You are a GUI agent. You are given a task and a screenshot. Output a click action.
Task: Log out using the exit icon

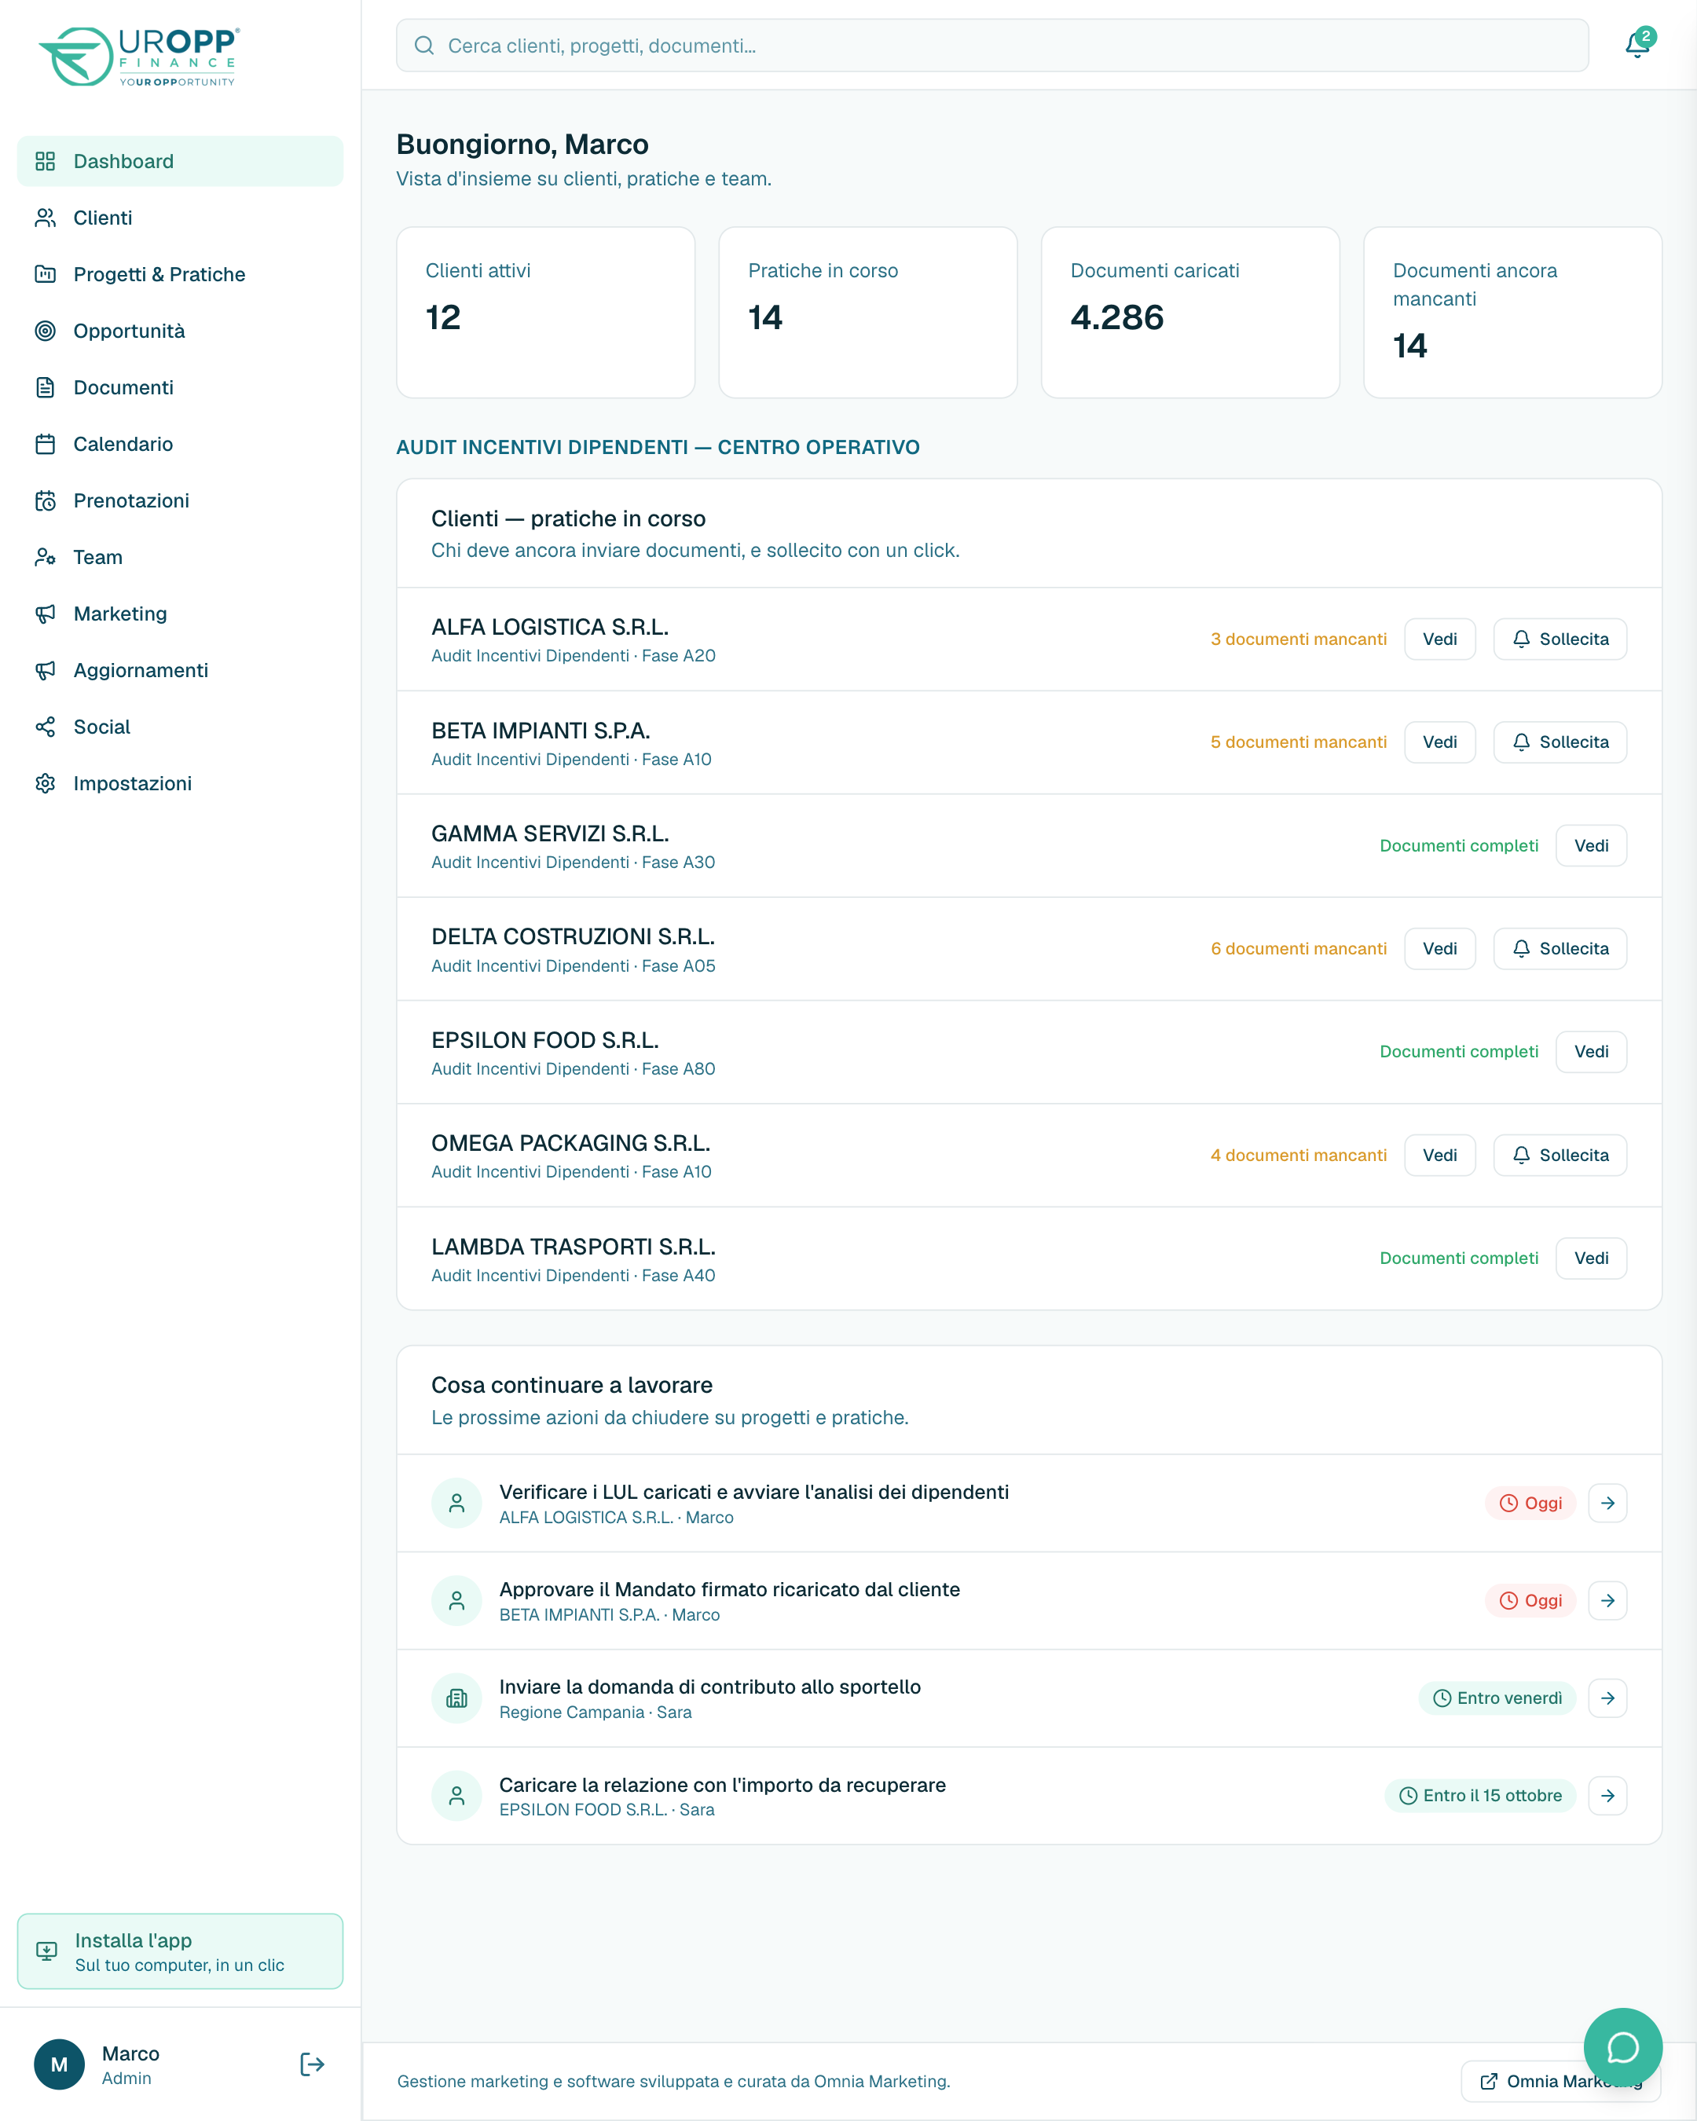pyautogui.click(x=312, y=2064)
